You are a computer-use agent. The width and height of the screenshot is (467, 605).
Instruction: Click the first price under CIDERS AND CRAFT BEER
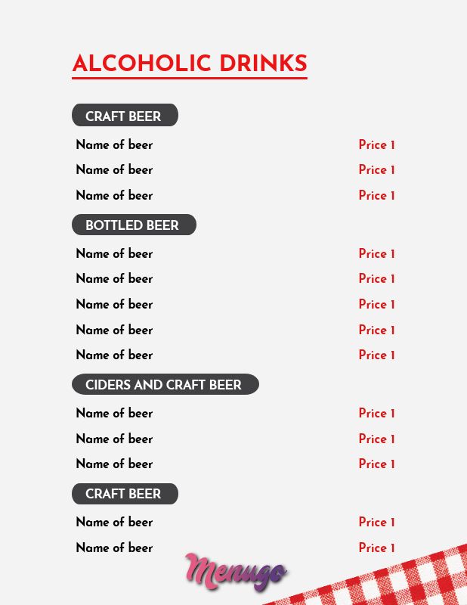pyautogui.click(x=377, y=413)
